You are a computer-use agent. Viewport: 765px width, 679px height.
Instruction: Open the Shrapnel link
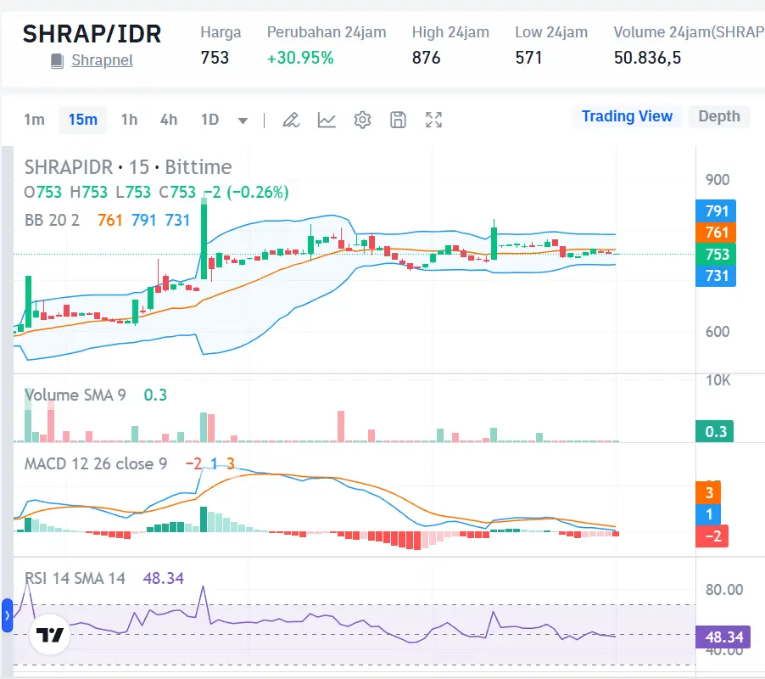102,60
